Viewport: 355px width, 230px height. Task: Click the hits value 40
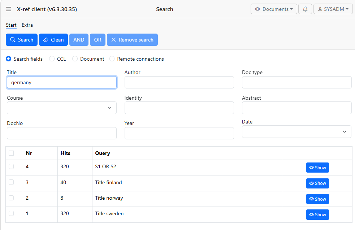(x=63, y=182)
